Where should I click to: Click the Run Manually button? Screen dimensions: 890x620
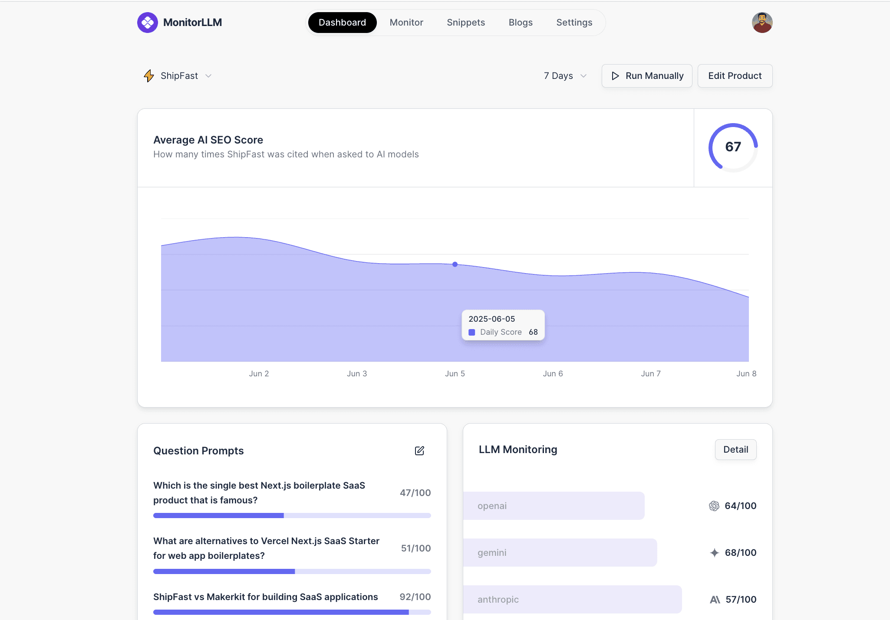point(647,76)
